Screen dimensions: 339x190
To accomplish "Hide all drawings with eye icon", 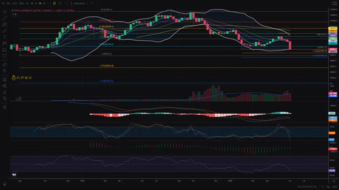I will 4,98.
